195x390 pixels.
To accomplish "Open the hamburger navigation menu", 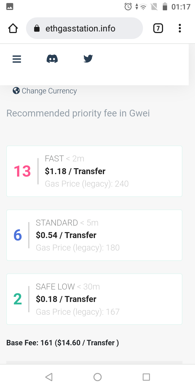I will (x=17, y=59).
